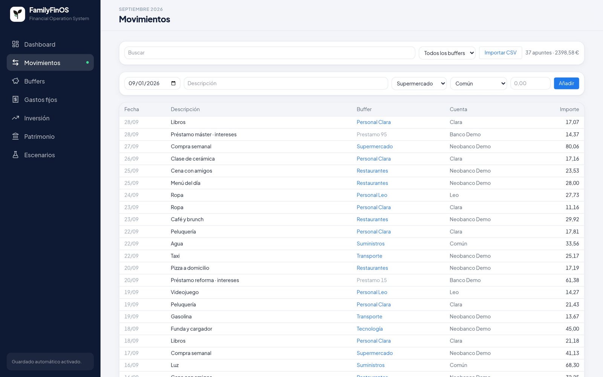This screenshot has width=603, height=377.
Task: Click the description Funda y cargador
Action: [191, 329]
